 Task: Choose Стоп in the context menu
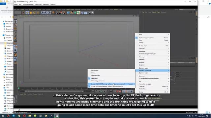(x=152, y=40)
